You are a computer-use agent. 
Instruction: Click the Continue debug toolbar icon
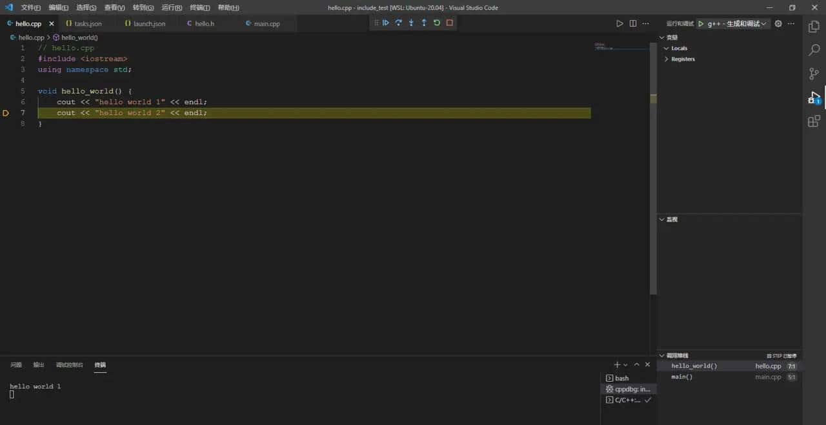[x=385, y=23]
